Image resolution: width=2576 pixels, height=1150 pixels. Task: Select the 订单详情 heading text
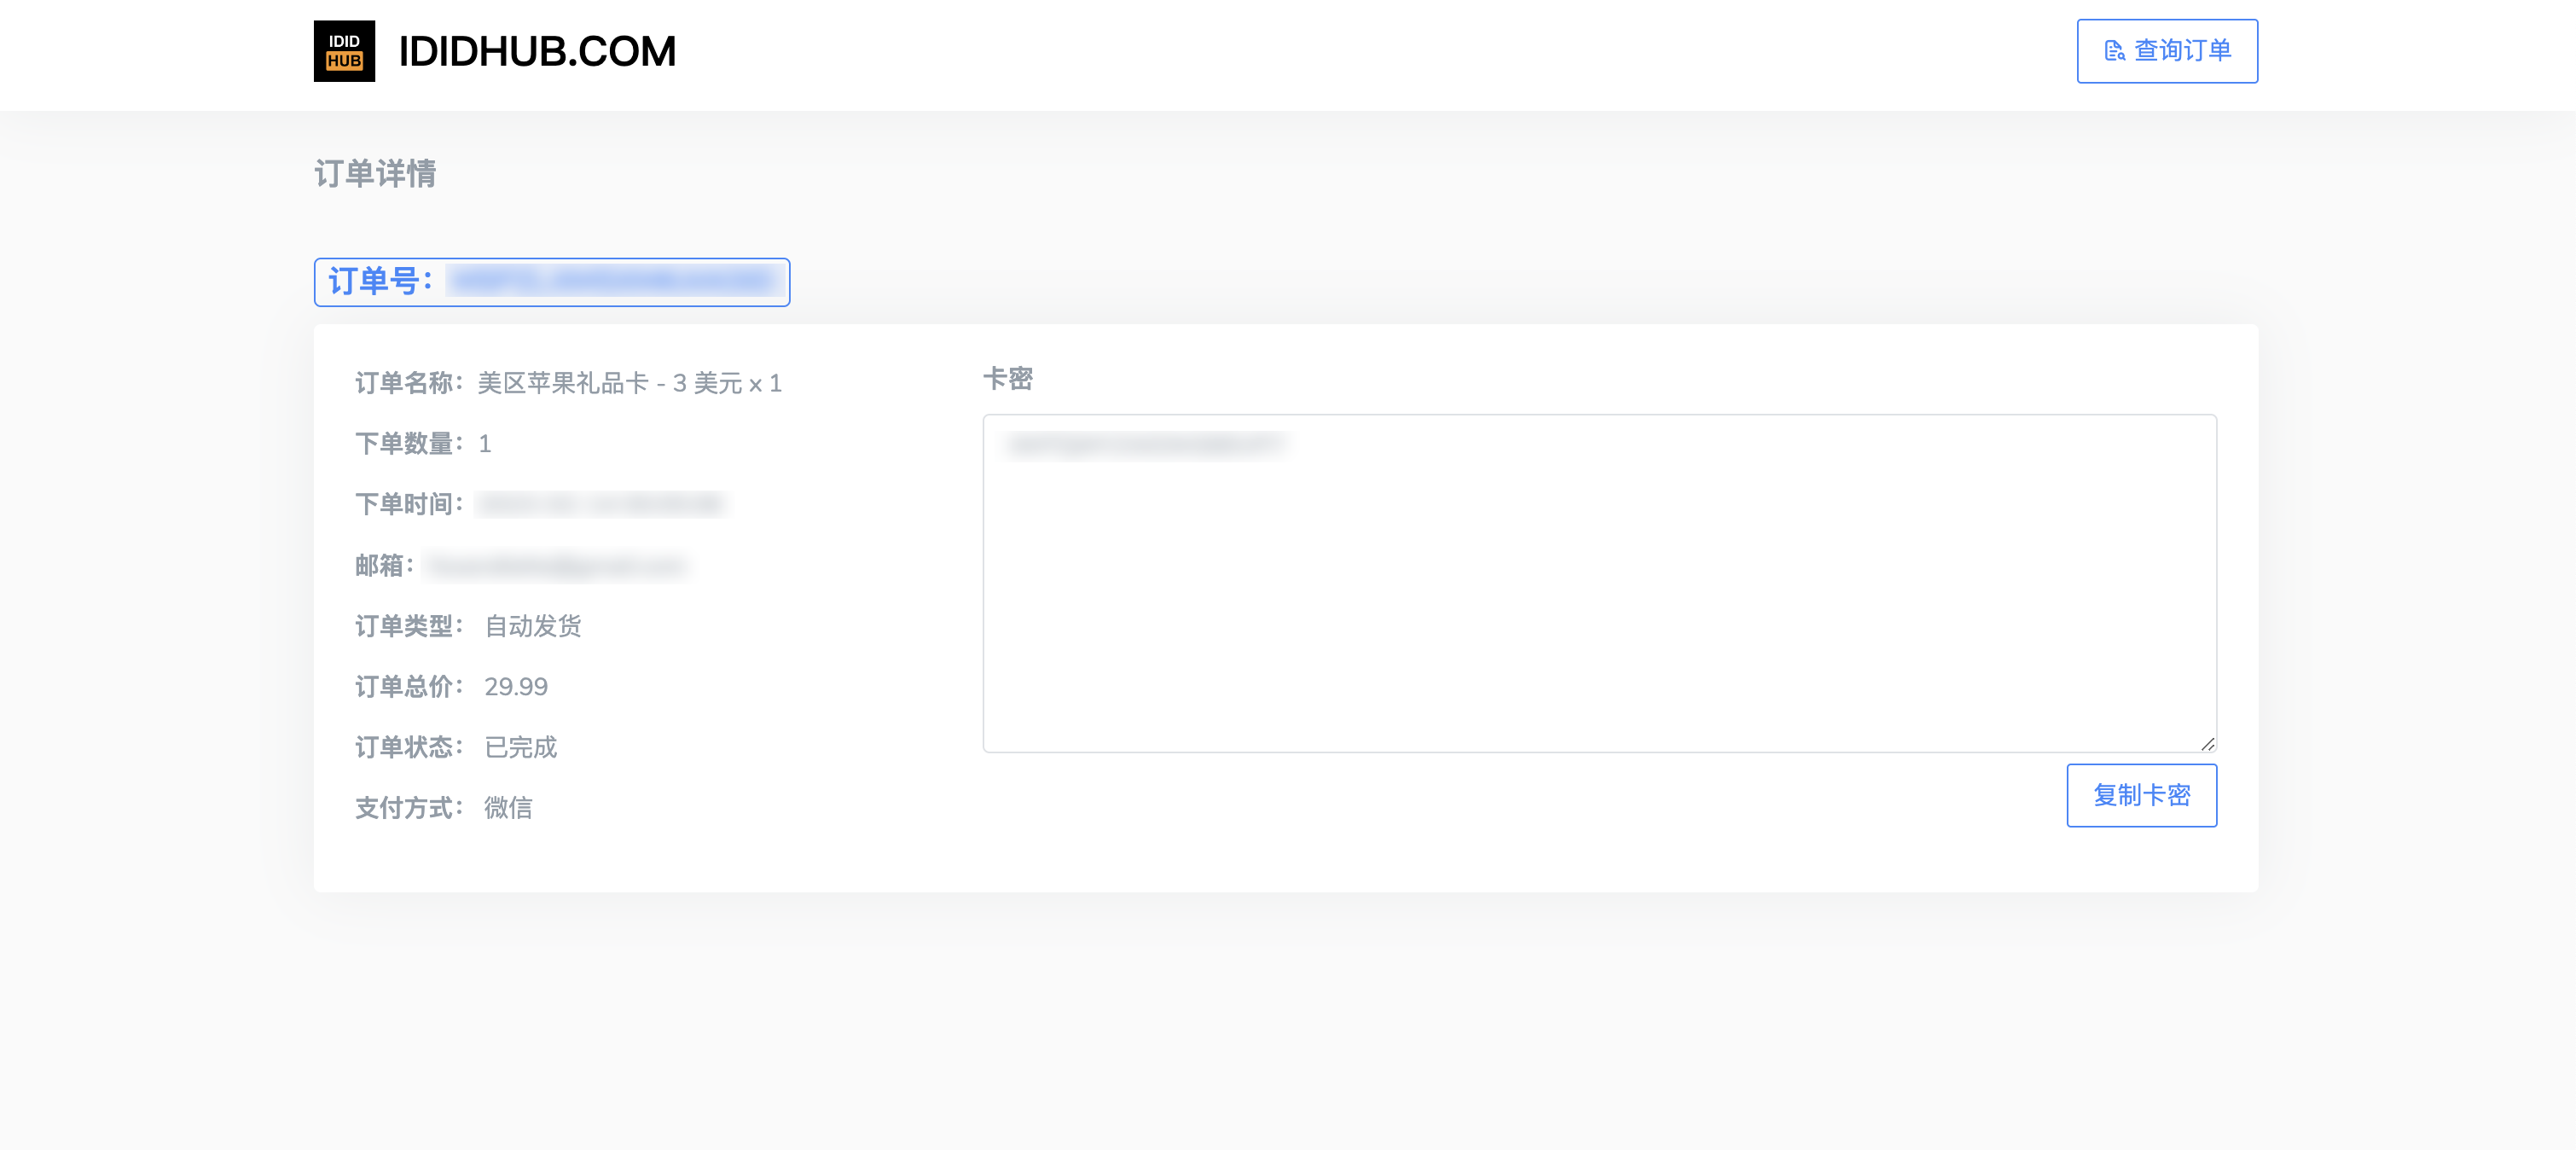(375, 174)
